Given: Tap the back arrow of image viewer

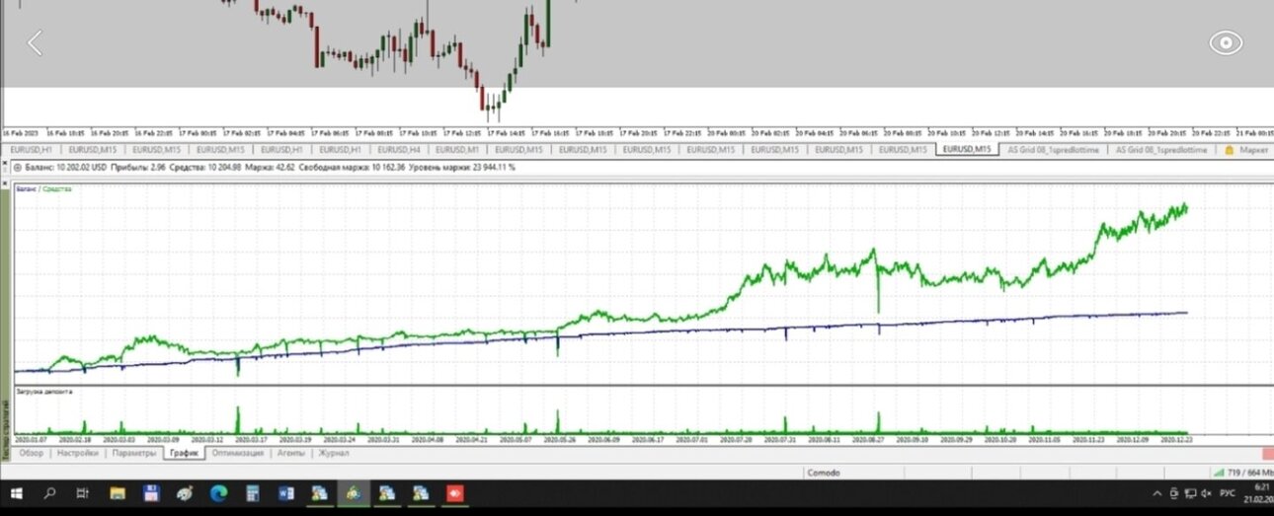Looking at the screenshot, I should point(36,42).
